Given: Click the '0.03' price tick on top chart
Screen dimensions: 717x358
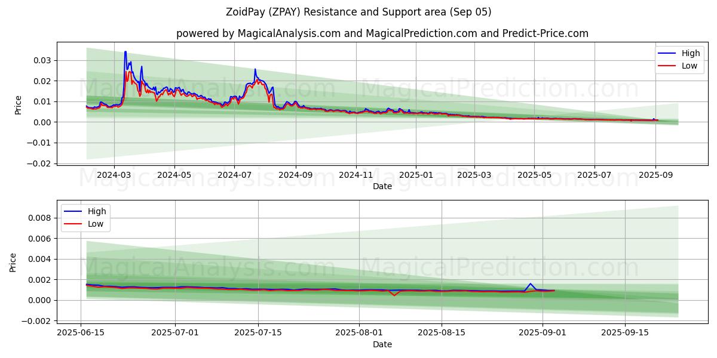Looking at the screenshot, I should click(x=44, y=60).
